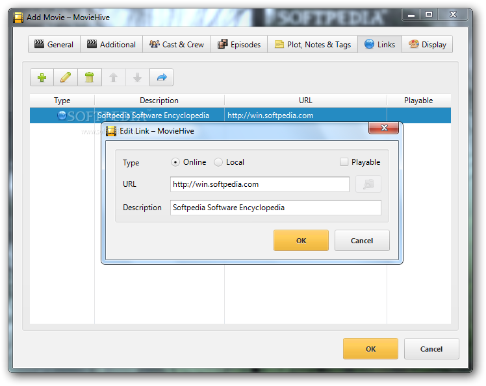Open link with blue share arrow icon
Image resolution: width=486 pixels, height=386 pixels.
coord(162,77)
